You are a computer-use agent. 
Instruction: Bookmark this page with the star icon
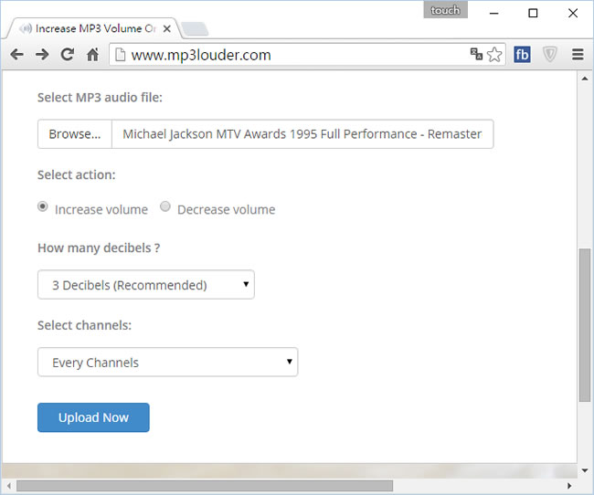(x=494, y=55)
